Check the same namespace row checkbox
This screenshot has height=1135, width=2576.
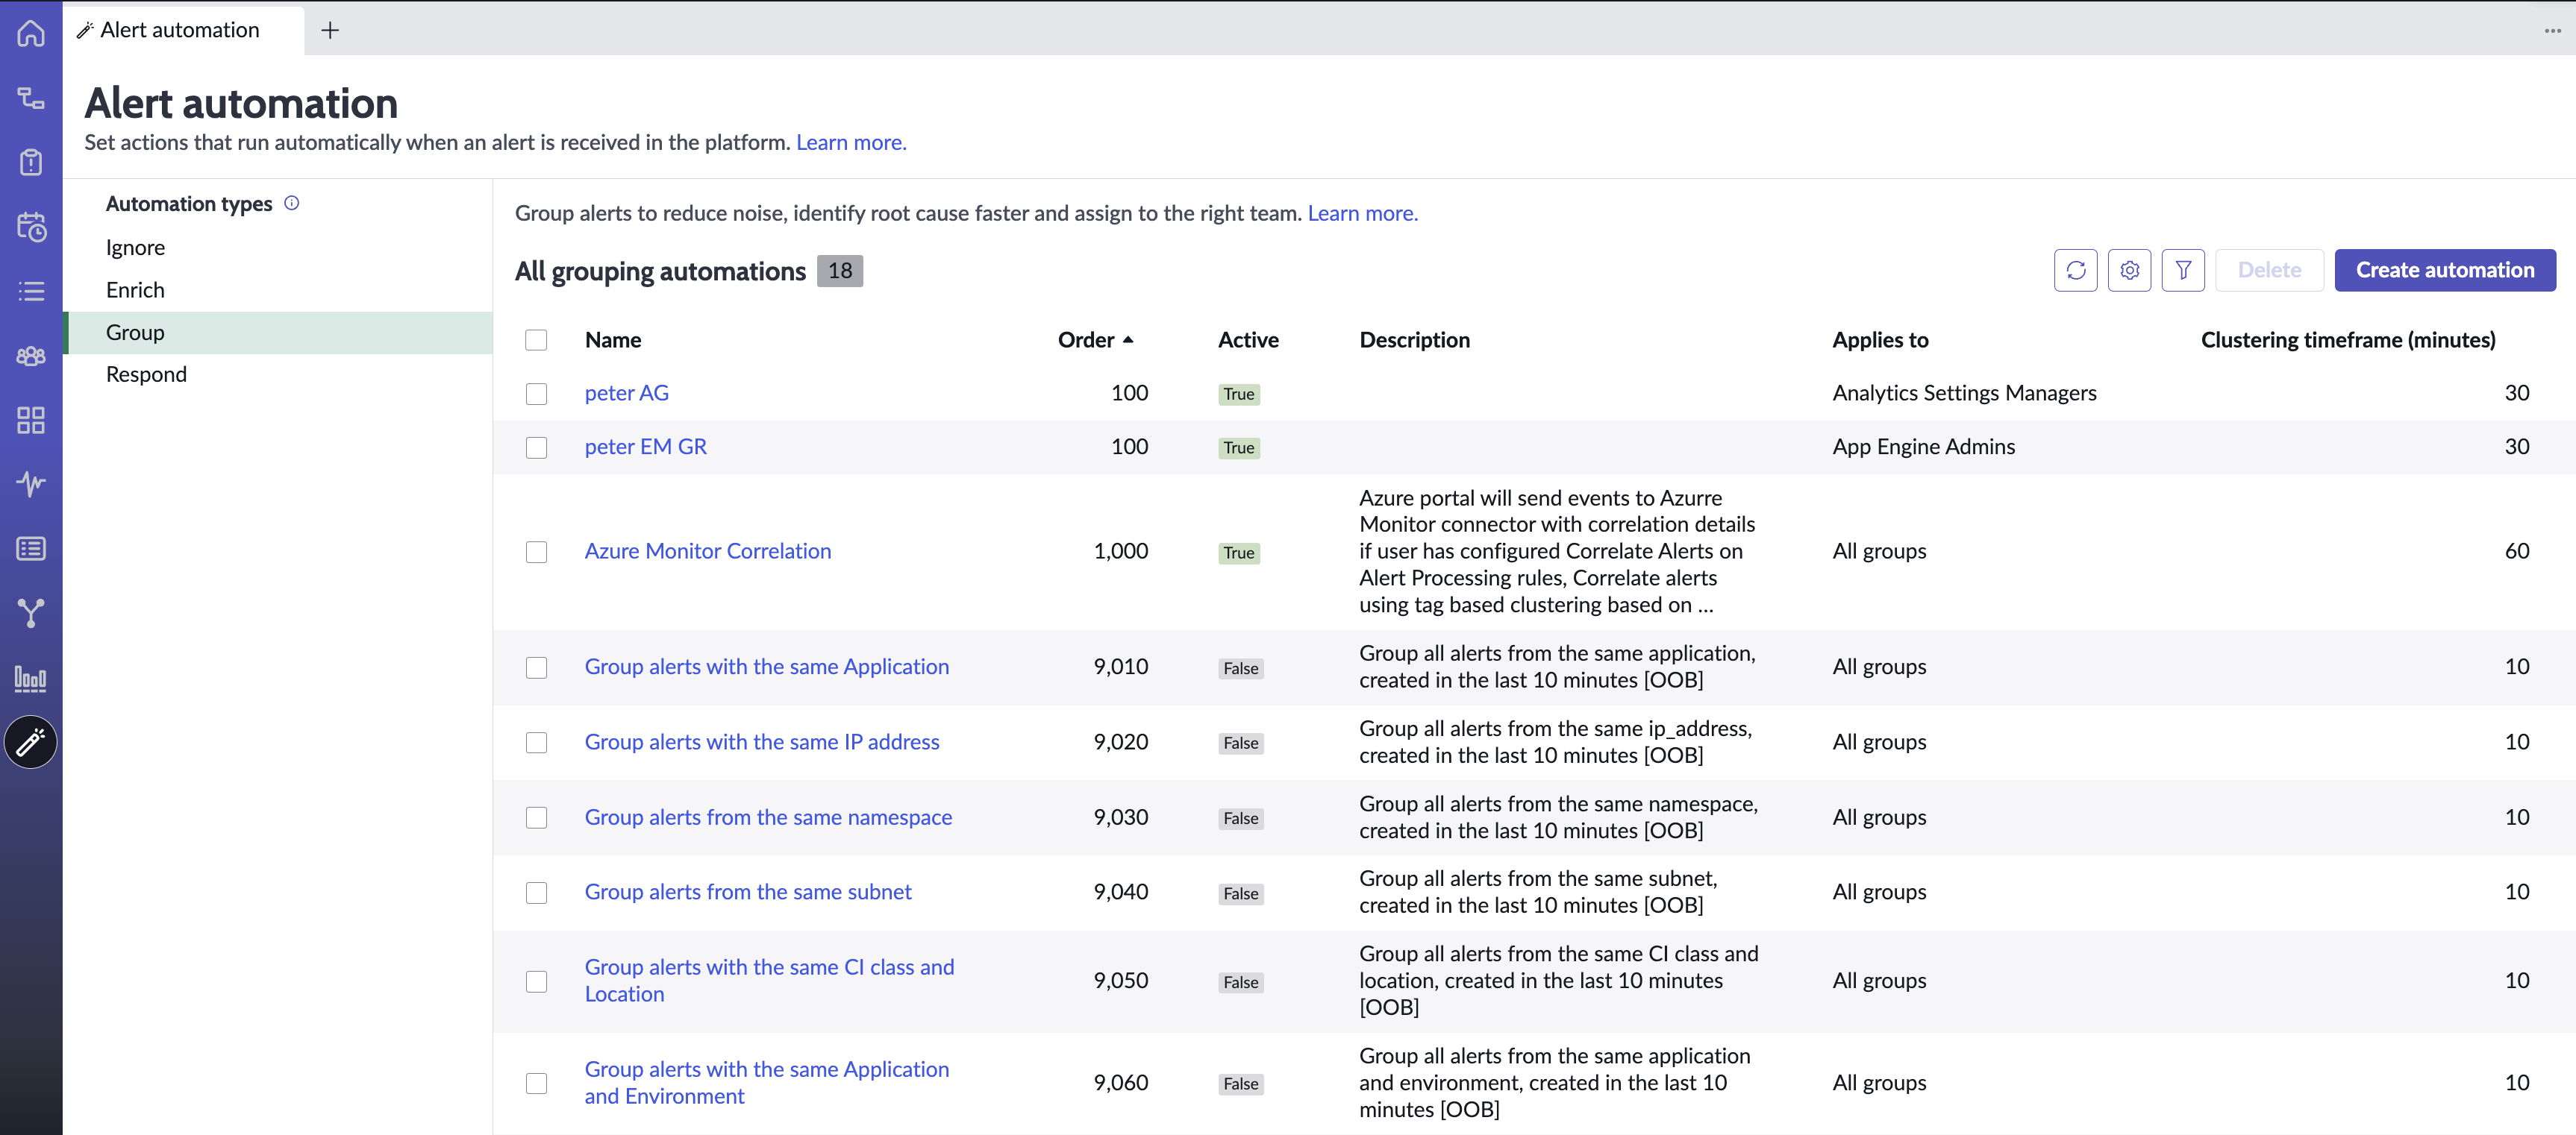point(537,818)
